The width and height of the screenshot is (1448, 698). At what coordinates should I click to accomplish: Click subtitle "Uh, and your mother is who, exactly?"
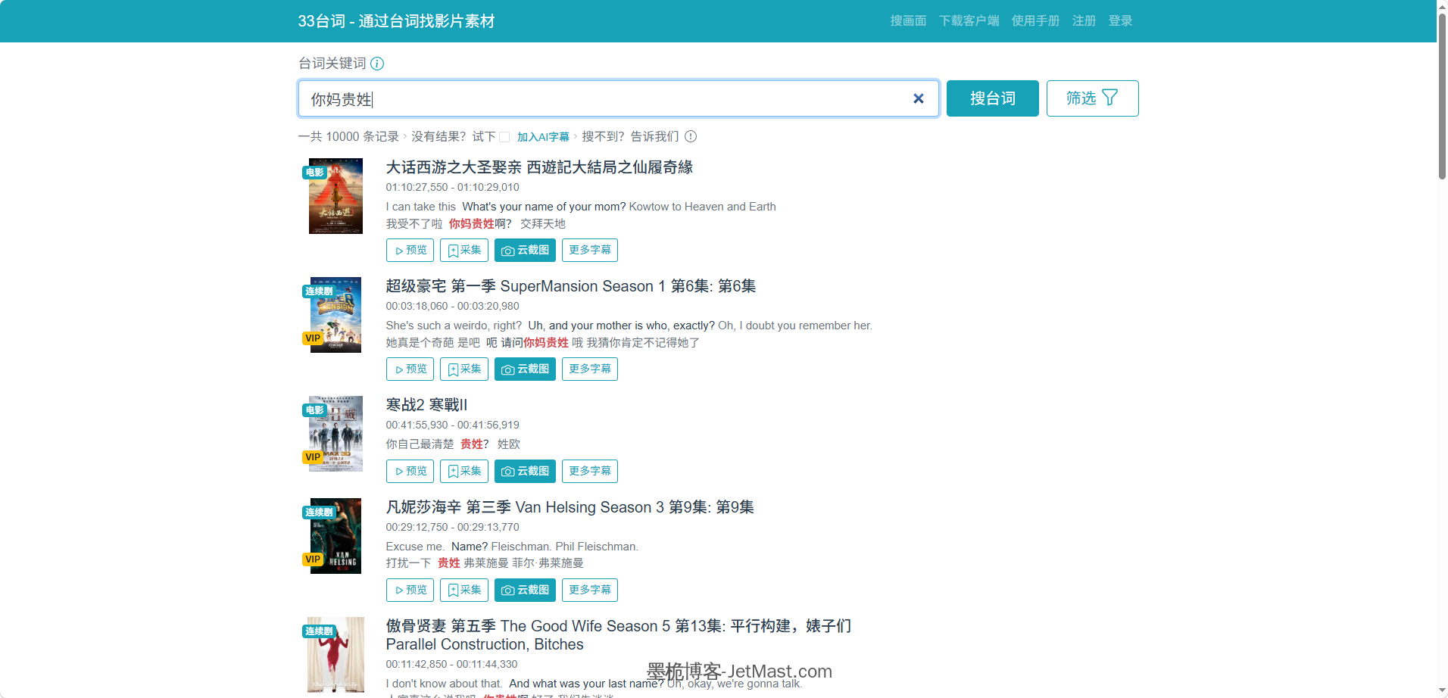621,326
